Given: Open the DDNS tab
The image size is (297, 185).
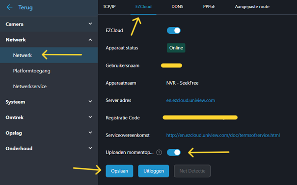Looking at the screenshot, I should 177,7.
